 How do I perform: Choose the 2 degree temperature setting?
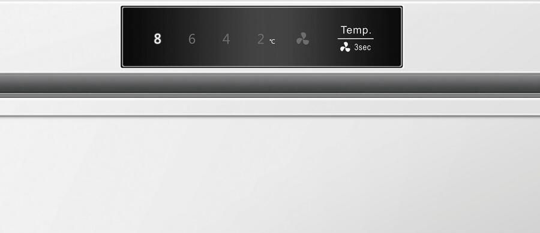261,39
